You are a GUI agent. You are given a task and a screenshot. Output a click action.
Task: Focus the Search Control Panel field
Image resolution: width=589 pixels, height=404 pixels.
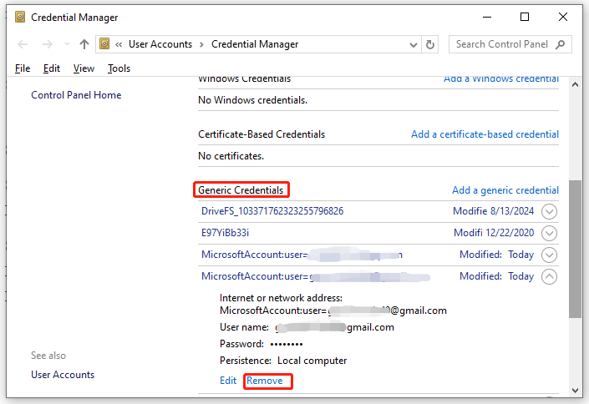pyautogui.click(x=510, y=44)
